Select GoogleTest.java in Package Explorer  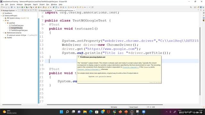coord(17,28)
